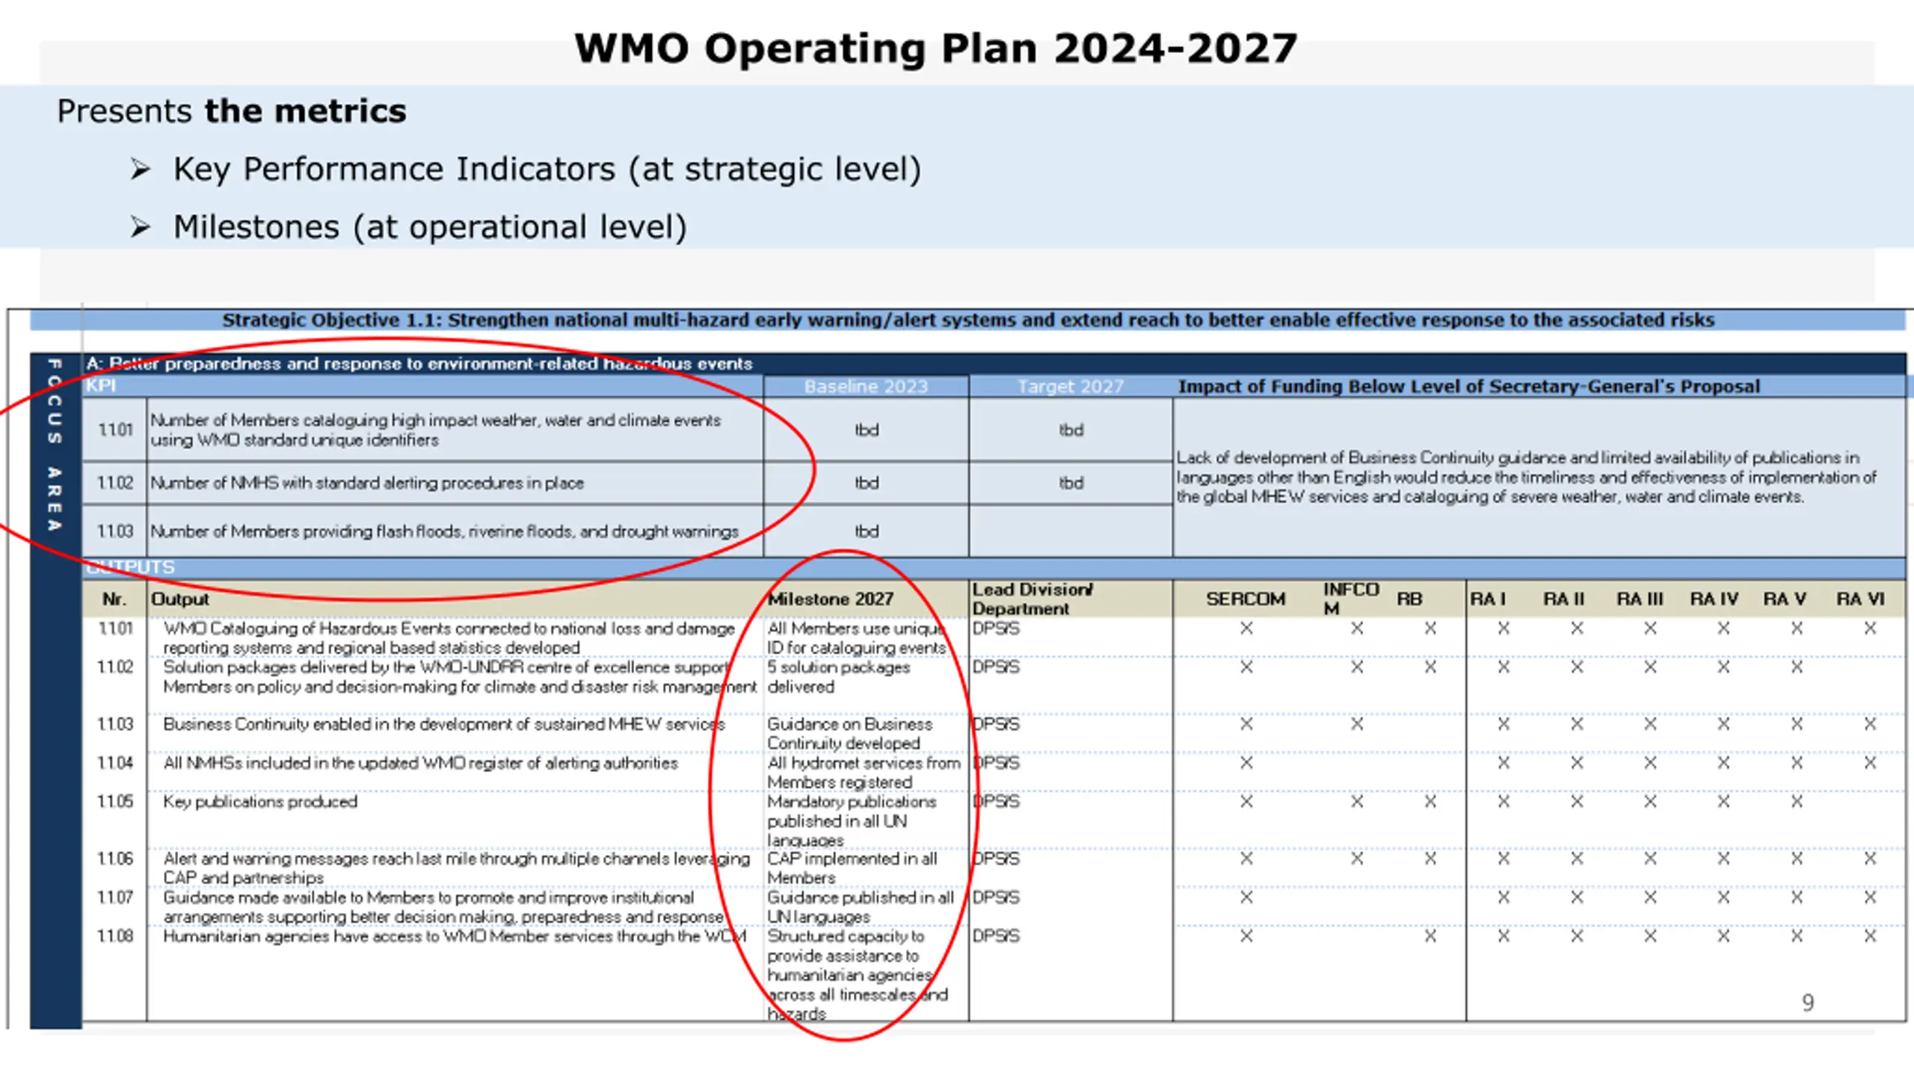Click the slide page number 9
Screen dimensions: 1914x1076
coord(1808,1002)
